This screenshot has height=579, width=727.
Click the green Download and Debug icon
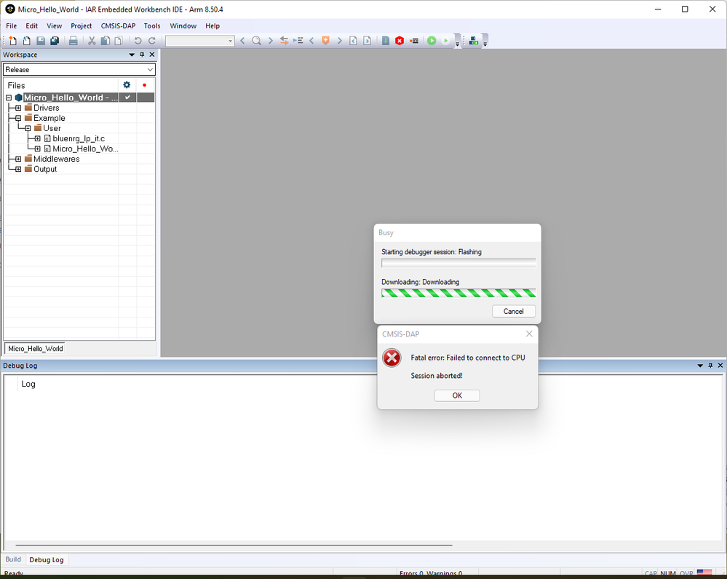(x=432, y=41)
